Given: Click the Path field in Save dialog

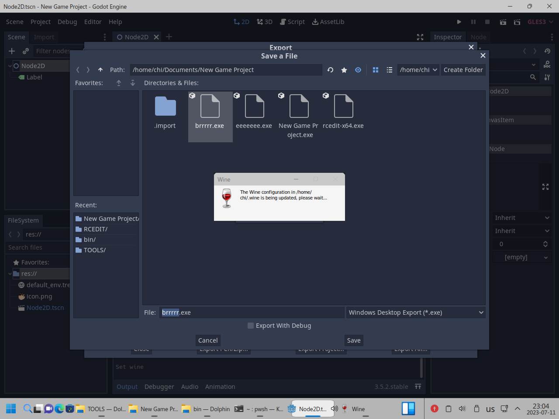Looking at the screenshot, I should click(x=226, y=70).
